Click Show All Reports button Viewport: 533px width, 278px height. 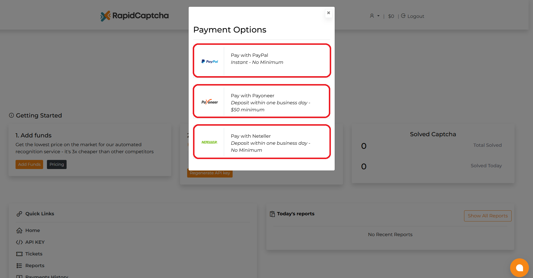pos(488,216)
